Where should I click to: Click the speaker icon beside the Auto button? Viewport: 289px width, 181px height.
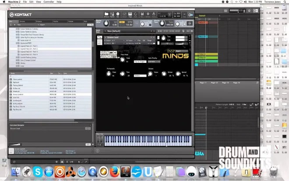93,144
